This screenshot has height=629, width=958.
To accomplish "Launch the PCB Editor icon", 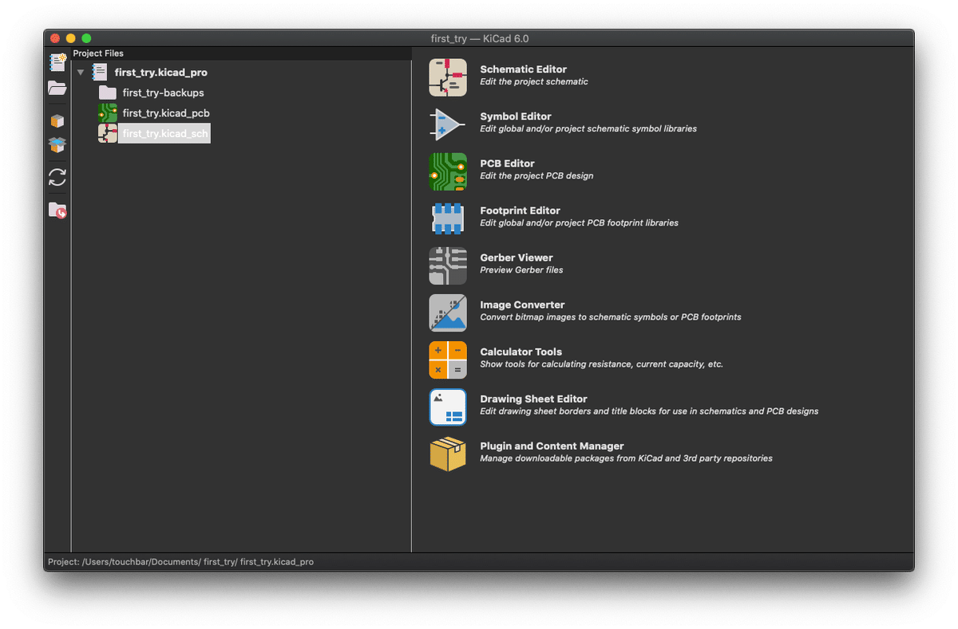I will coord(448,171).
